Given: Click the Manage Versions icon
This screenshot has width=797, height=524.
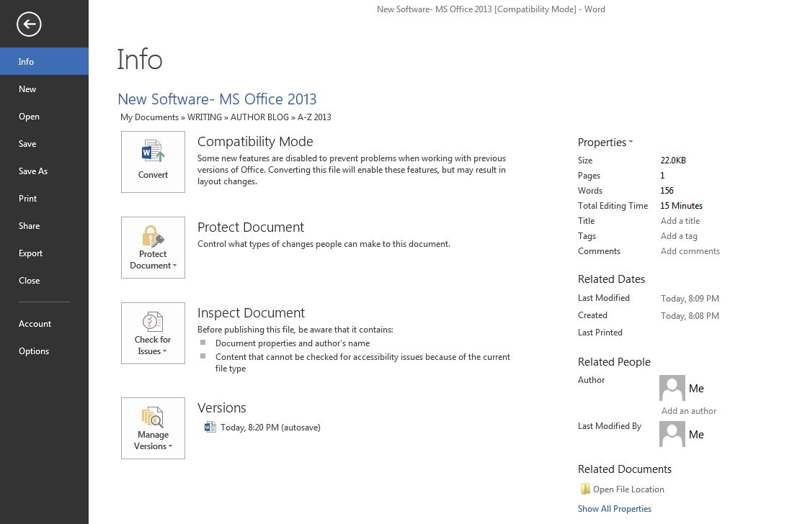Looking at the screenshot, I should coord(153,417).
